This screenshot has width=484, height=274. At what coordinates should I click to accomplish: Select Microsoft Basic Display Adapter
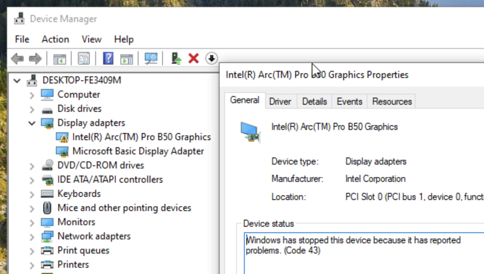tap(138, 151)
